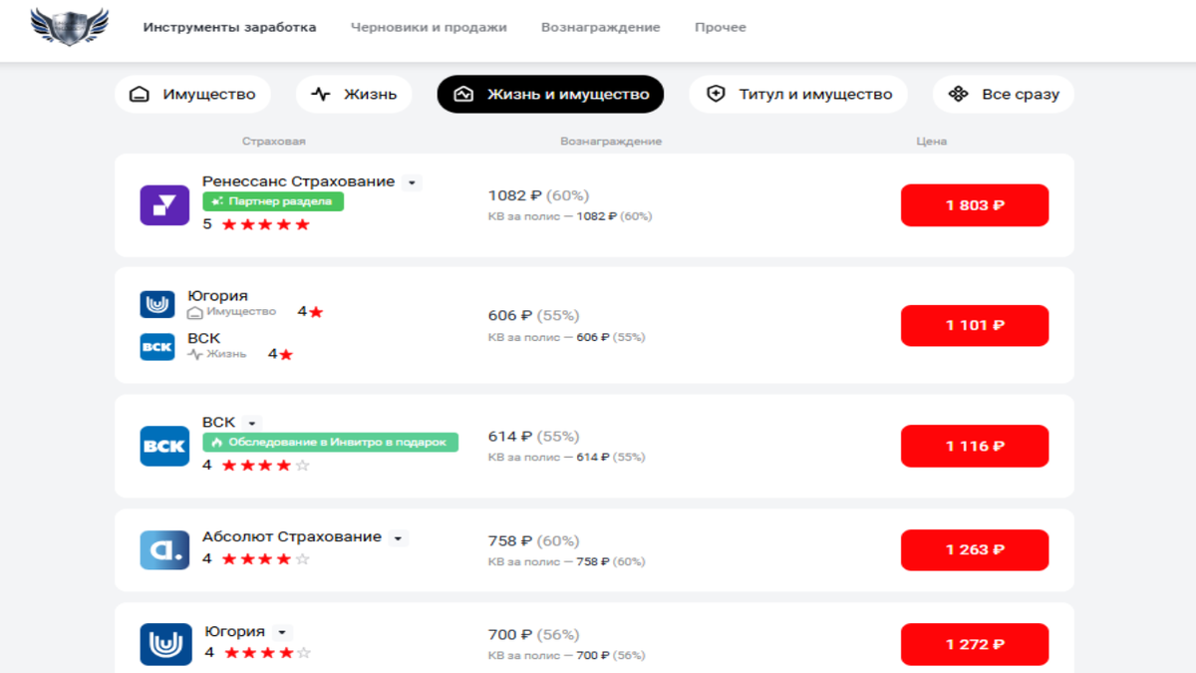This screenshot has height=673, width=1196.
Task: Click the КВ за полис — 606 ₽ text
Action: 566,337
